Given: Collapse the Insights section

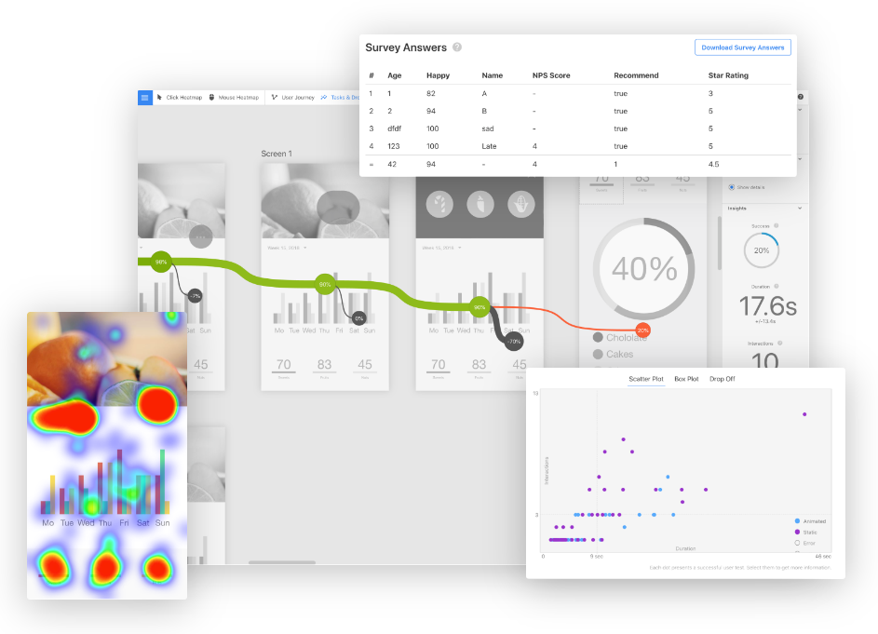Looking at the screenshot, I should (800, 209).
